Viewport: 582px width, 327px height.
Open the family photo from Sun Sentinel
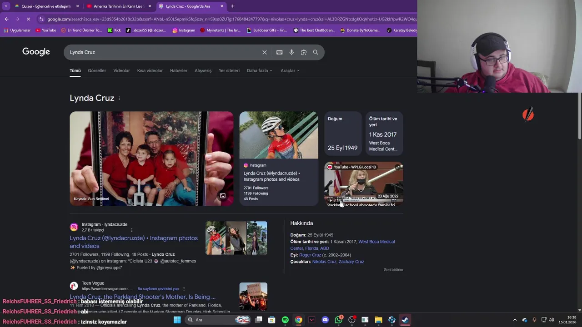[x=151, y=159]
